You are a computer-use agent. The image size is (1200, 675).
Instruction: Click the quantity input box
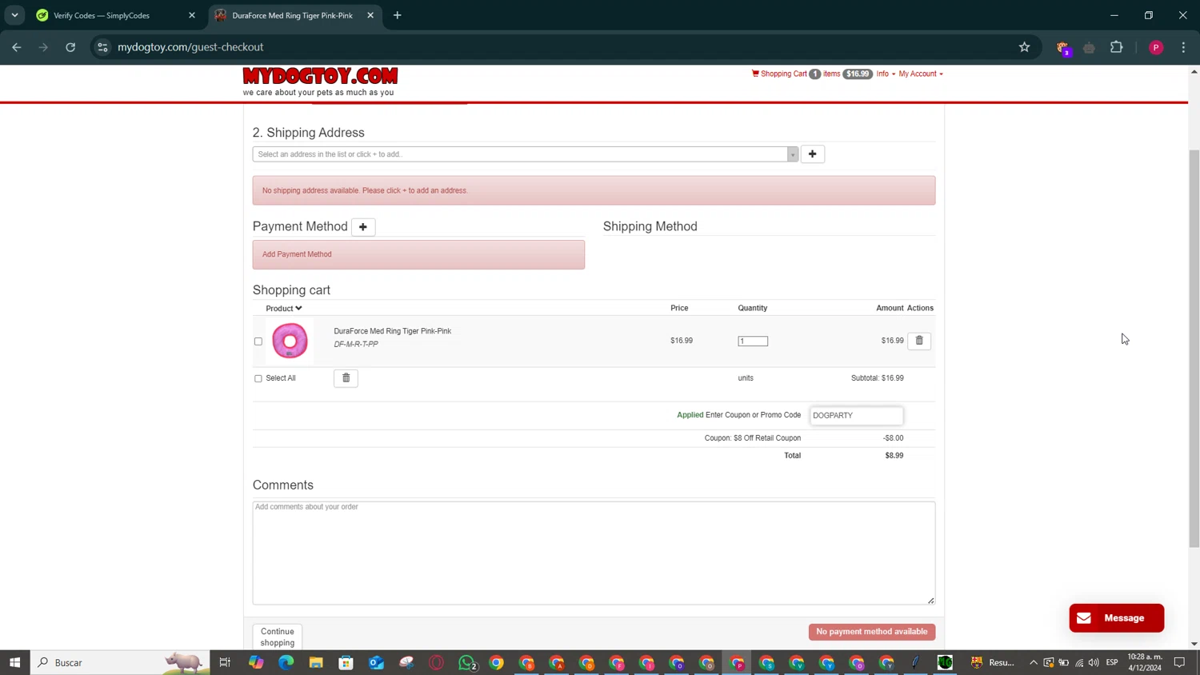coord(753,341)
